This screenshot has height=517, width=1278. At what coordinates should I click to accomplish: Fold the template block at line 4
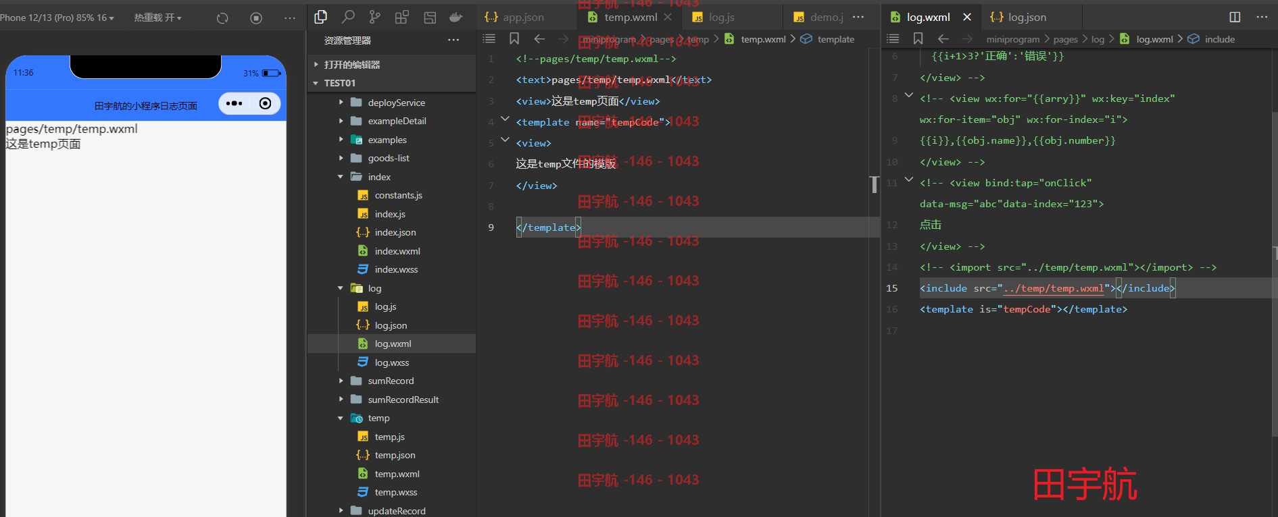point(505,119)
